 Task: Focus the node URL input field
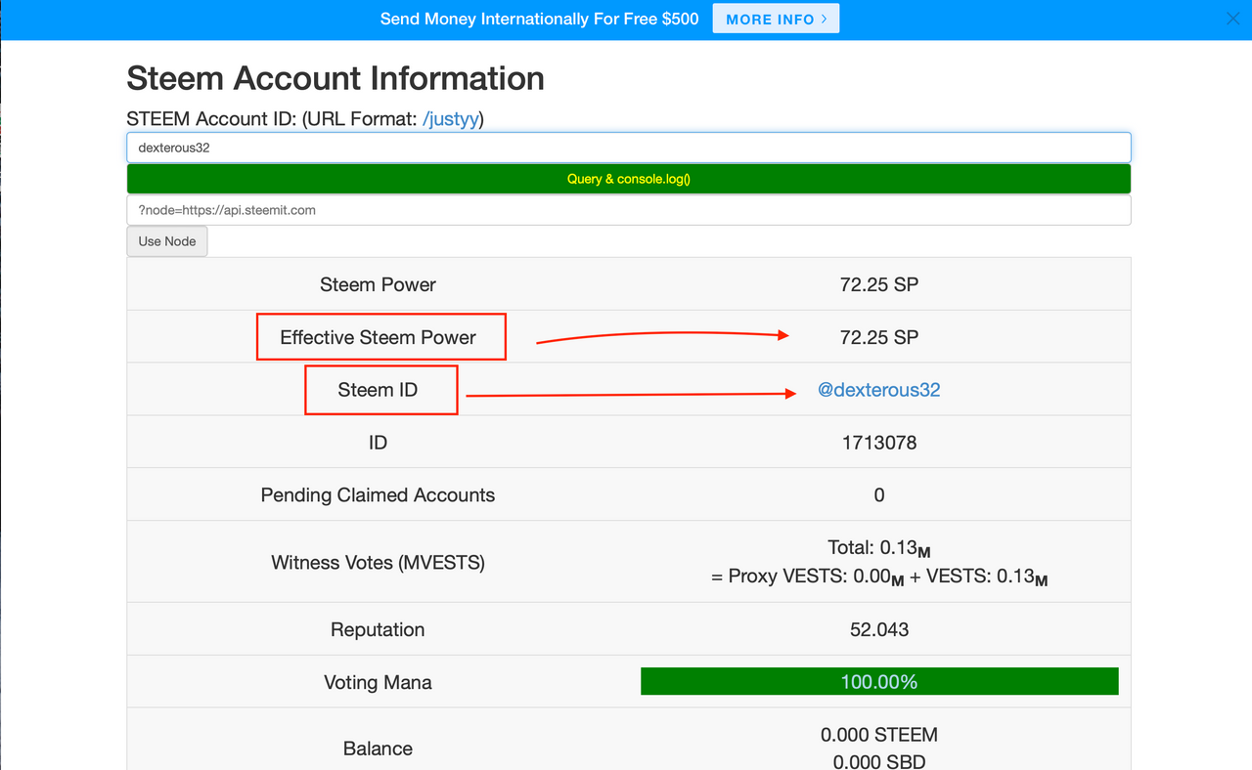point(629,210)
